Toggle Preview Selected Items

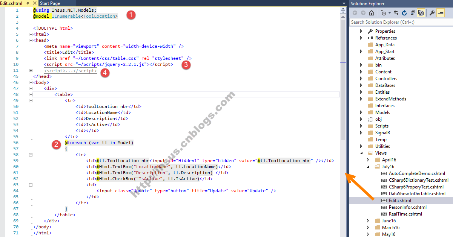(x=441, y=13)
